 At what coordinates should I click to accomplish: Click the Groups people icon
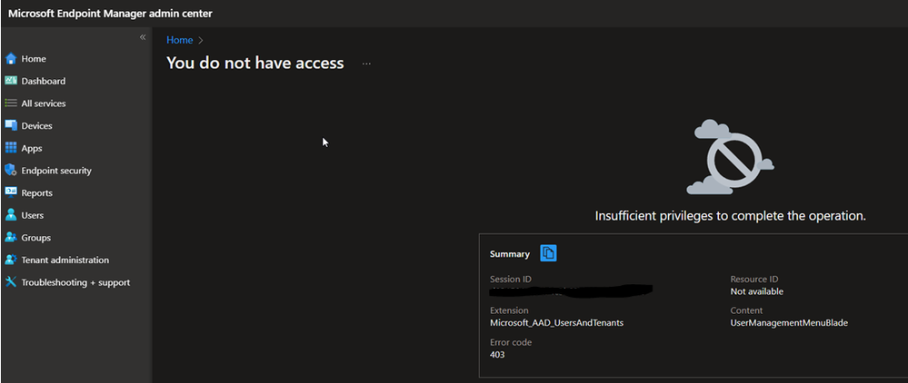[10, 237]
